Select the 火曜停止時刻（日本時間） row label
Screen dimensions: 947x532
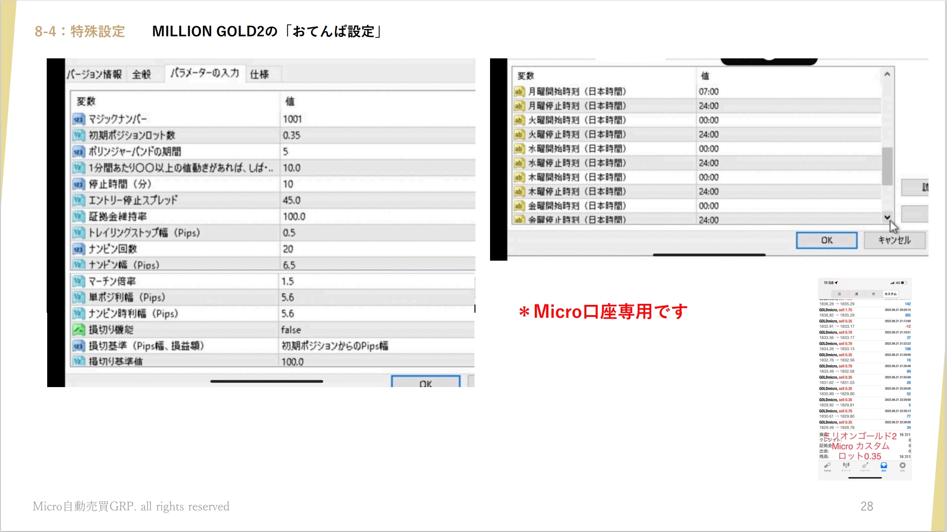point(577,135)
